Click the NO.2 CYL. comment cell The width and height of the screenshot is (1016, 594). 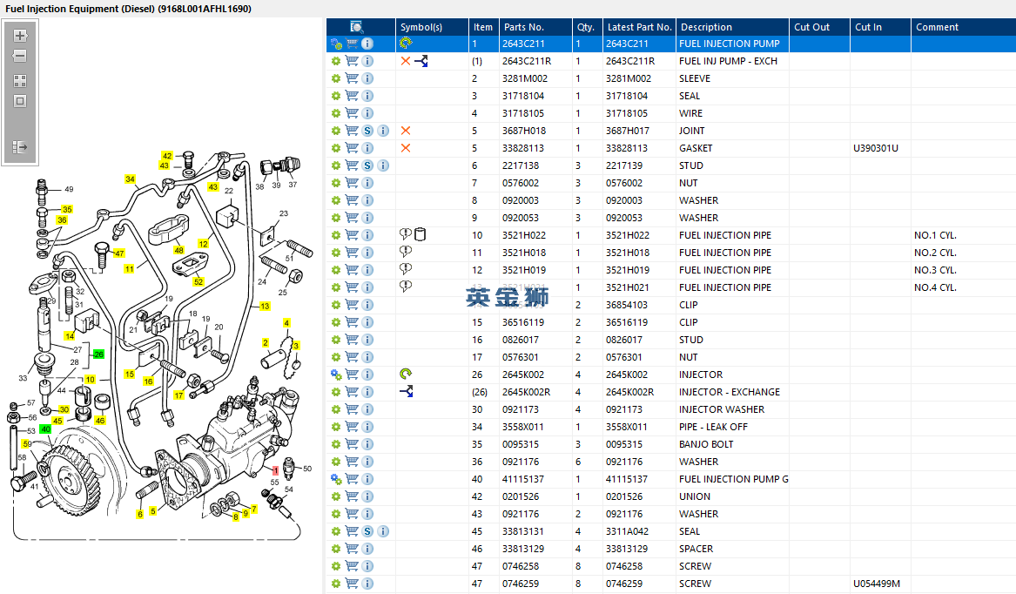click(x=936, y=253)
